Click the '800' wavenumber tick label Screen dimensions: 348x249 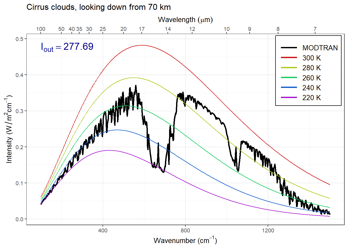pyautogui.click(x=185, y=230)
